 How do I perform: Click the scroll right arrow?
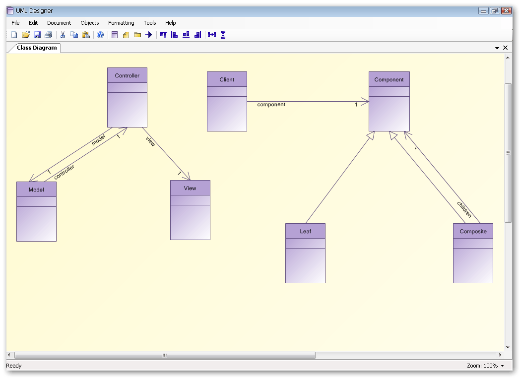pyautogui.click(x=500, y=355)
